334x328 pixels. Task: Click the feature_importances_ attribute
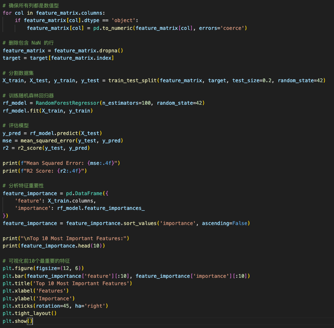115,208
